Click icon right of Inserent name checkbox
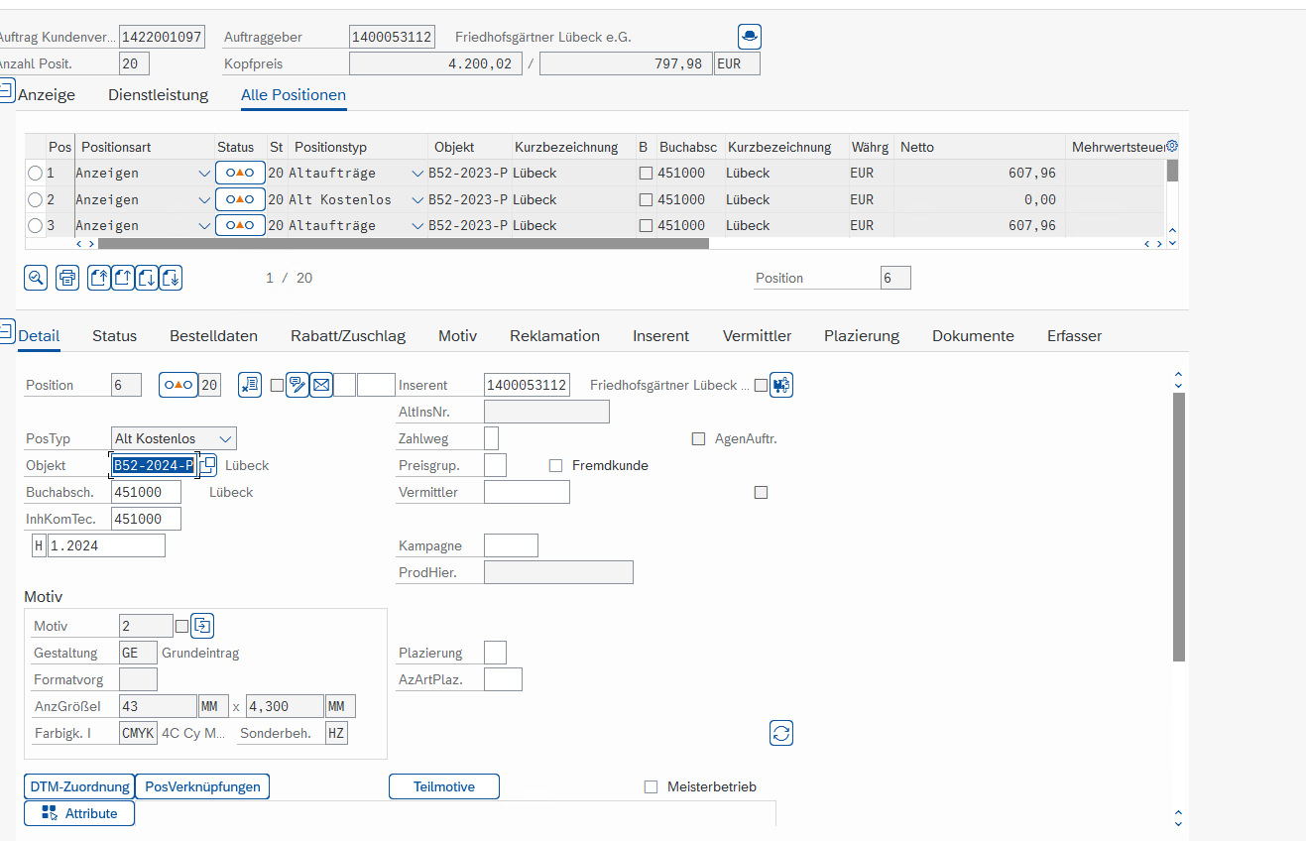1306x841 pixels. 781,385
